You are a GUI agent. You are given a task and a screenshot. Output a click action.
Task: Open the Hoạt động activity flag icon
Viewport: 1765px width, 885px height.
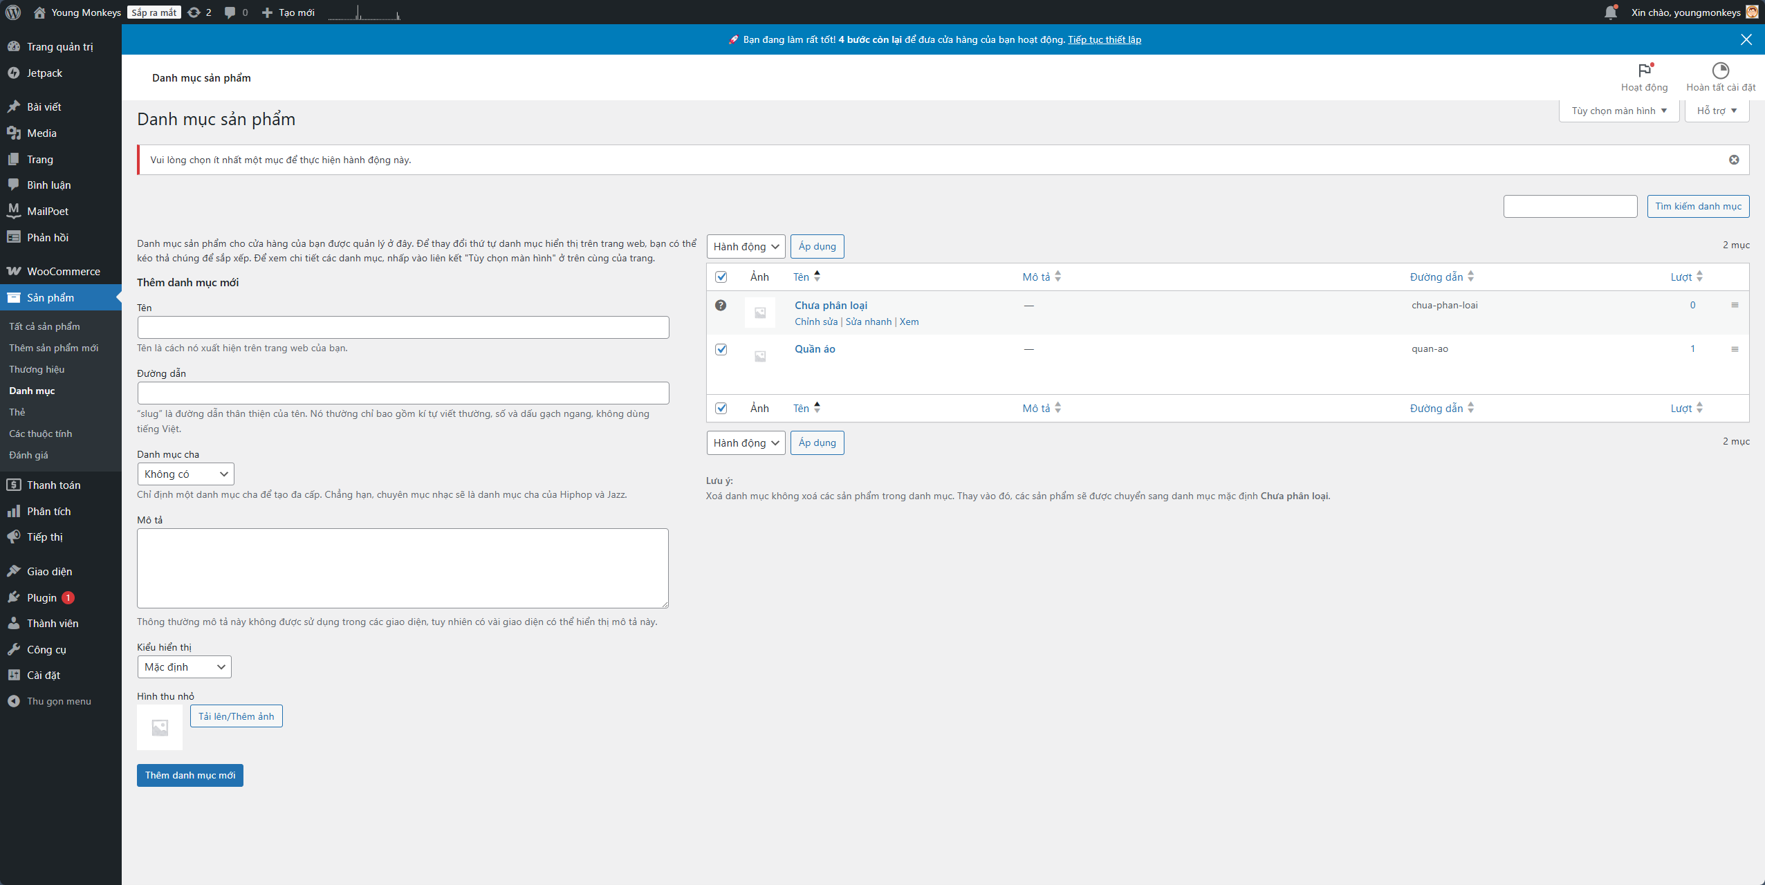pyautogui.click(x=1644, y=71)
